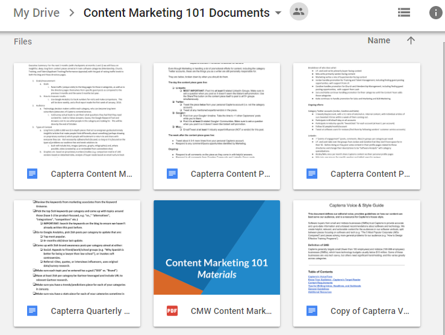Open Content Marketing 101 Documents folder dropdown
The image size is (445, 335).
[278, 13]
